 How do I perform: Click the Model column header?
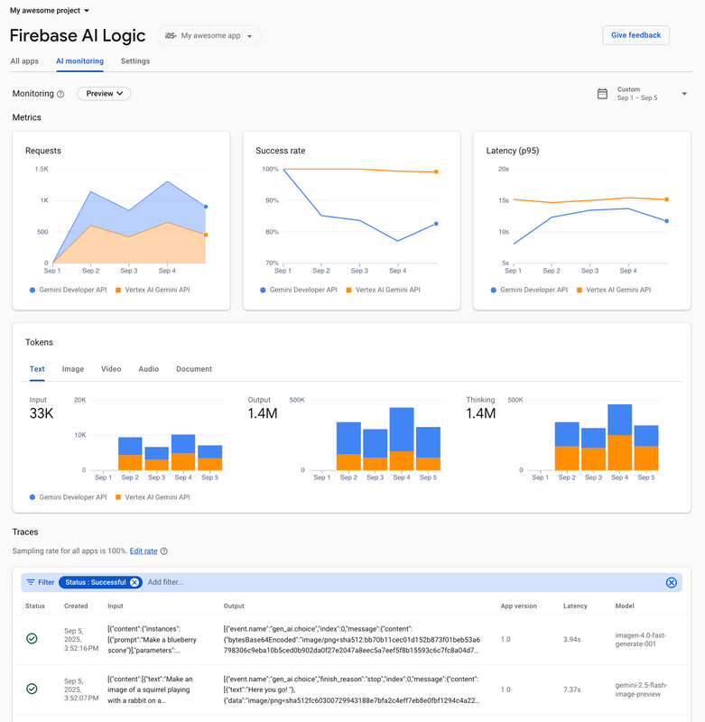(625, 606)
